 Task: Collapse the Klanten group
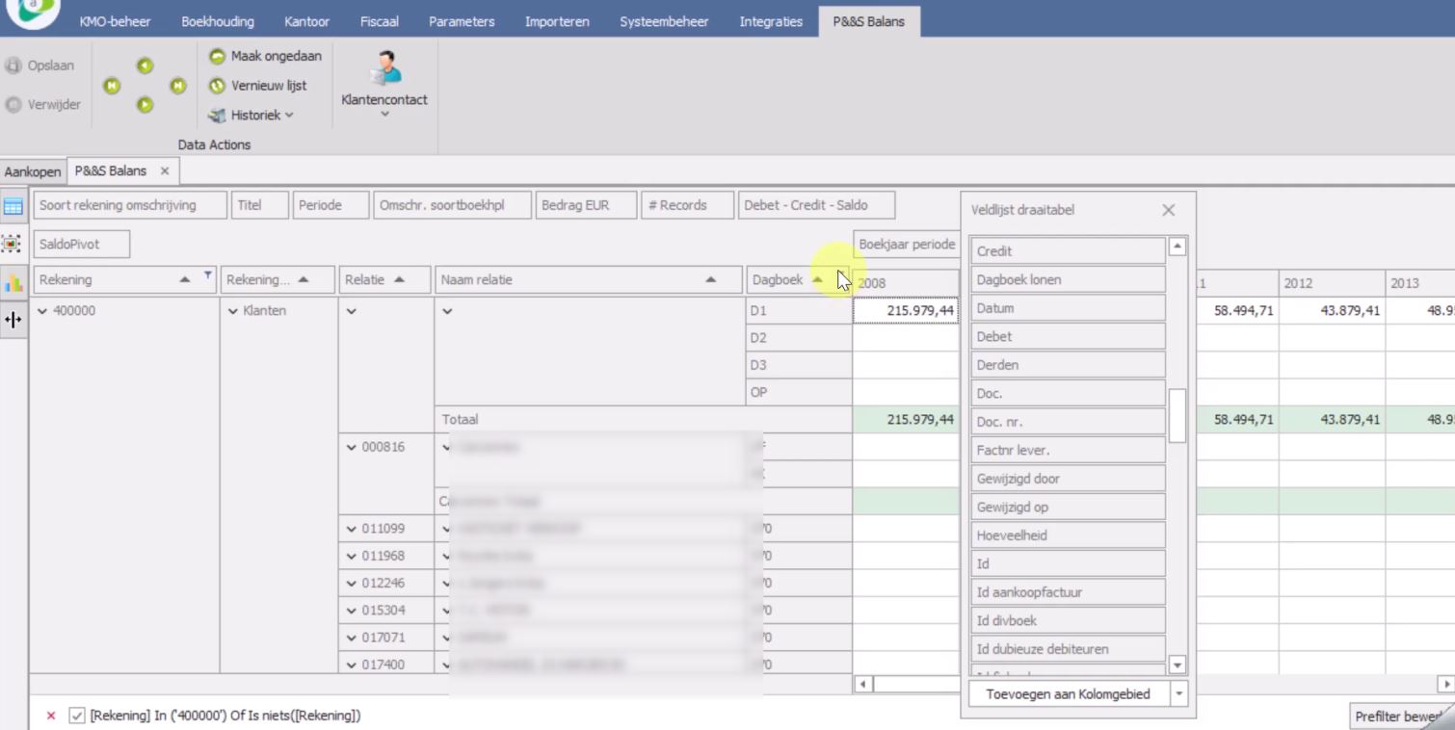pos(233,311)
